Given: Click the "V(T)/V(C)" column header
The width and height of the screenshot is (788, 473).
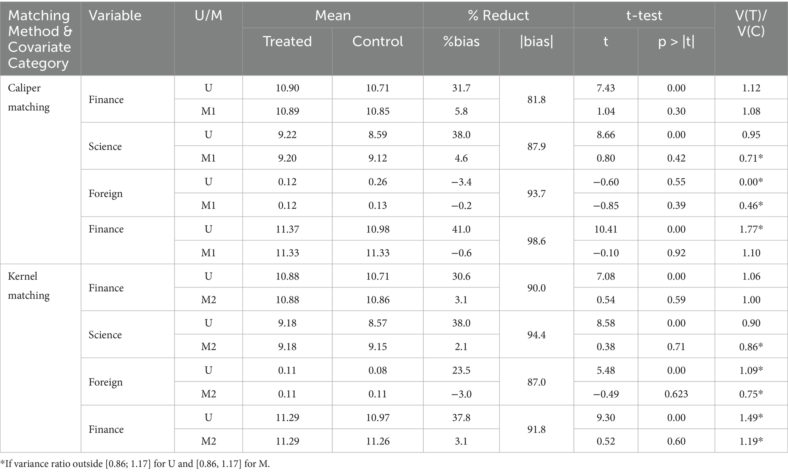Looking at the screenshot, I should 751,23.
